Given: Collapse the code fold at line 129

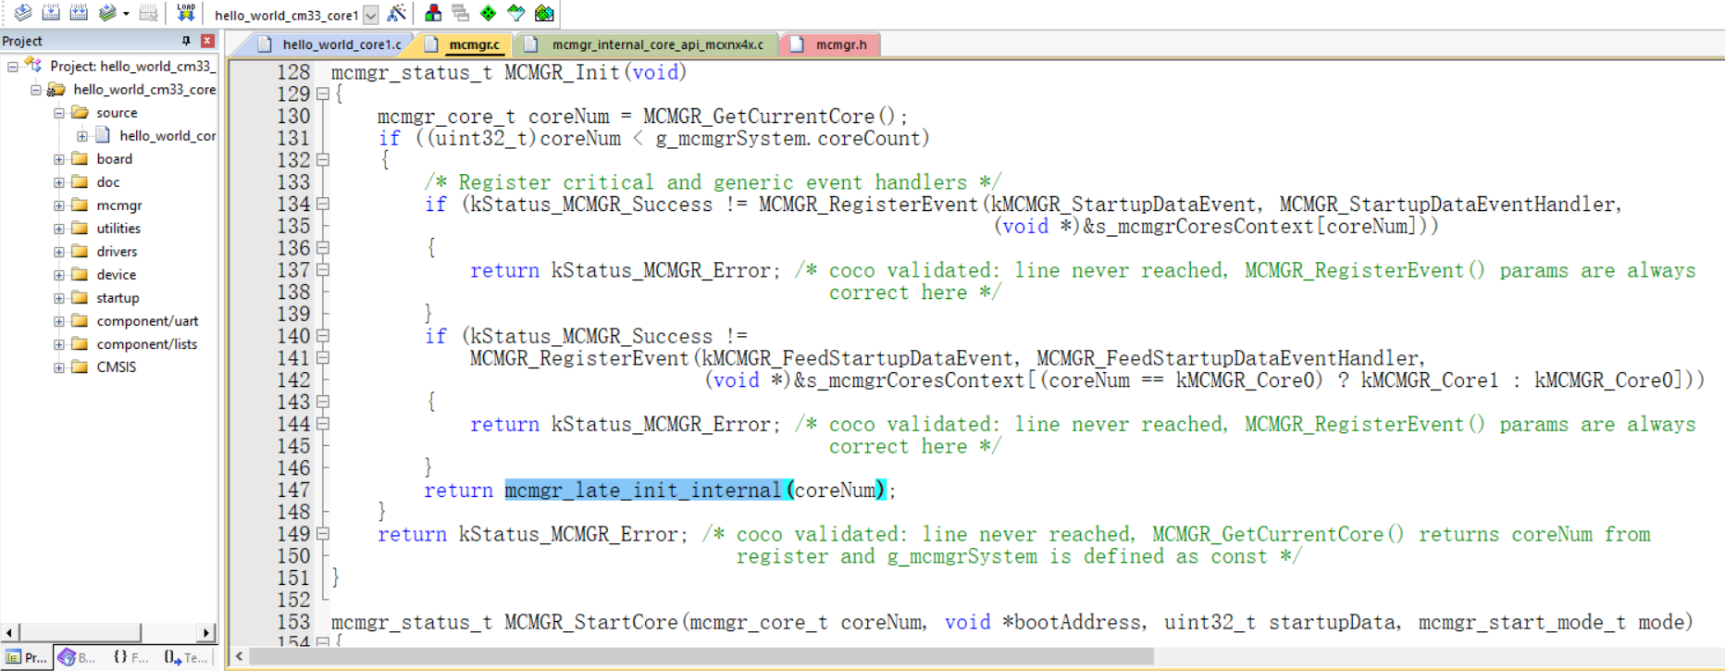Looking at the screenshot, I should point(323,93).
